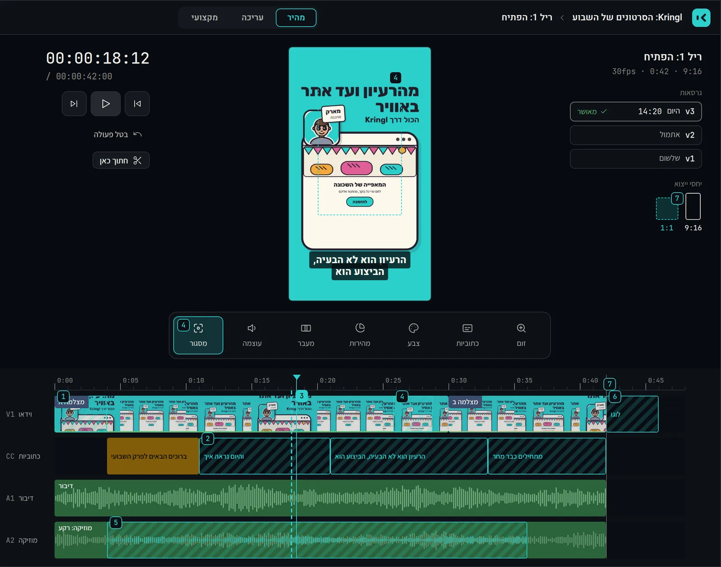Image resolution: width=721 pixels, height=567 pixels.
Task: Cut the clip with 'חתוך כאן'
Action: pos(121,160)
